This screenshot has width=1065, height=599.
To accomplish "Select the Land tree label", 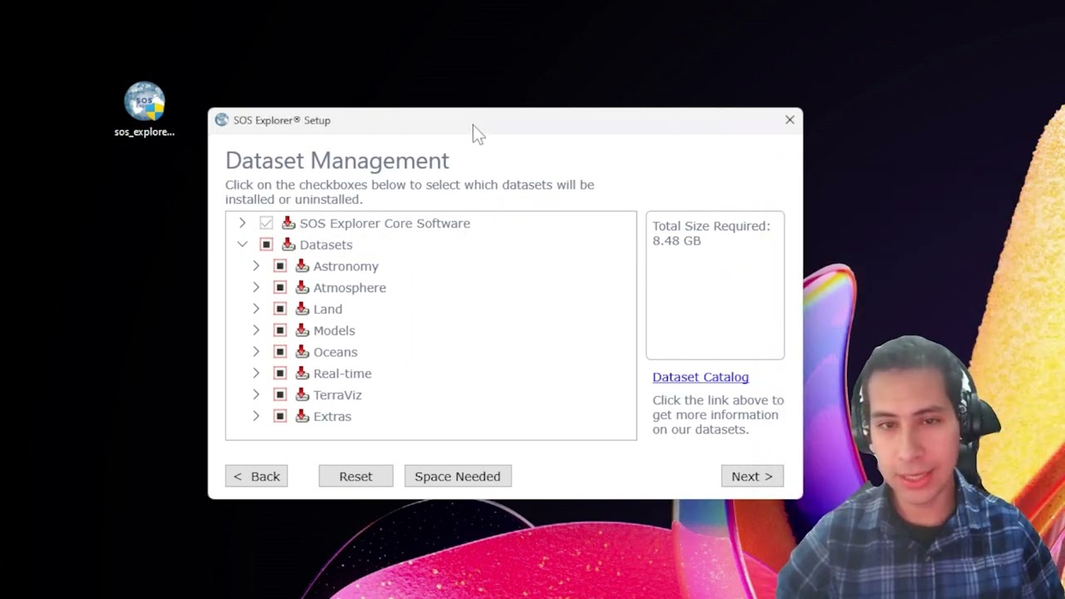I will tap(328, 309).
